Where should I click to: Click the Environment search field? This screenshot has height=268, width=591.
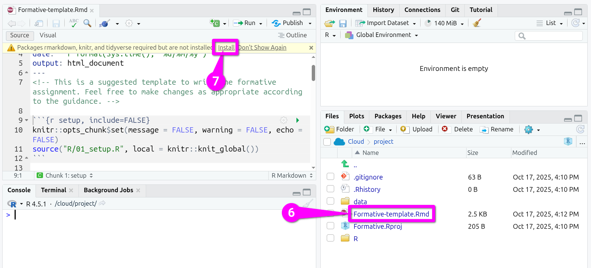548,36
